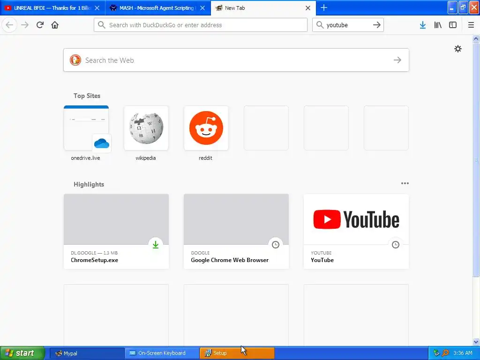Click the Top Sites heading
The height and width of the screenshot is (360, 480).
coord(87,96)
